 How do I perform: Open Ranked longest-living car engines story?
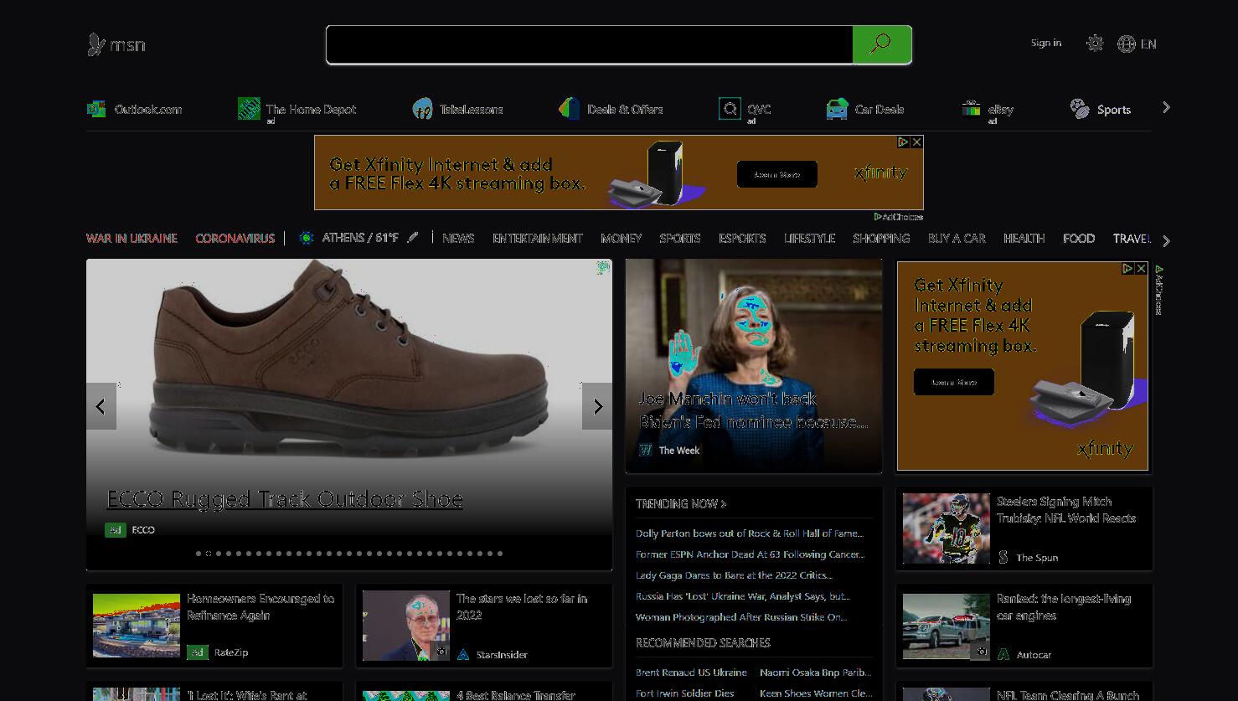coord(1064,607)
